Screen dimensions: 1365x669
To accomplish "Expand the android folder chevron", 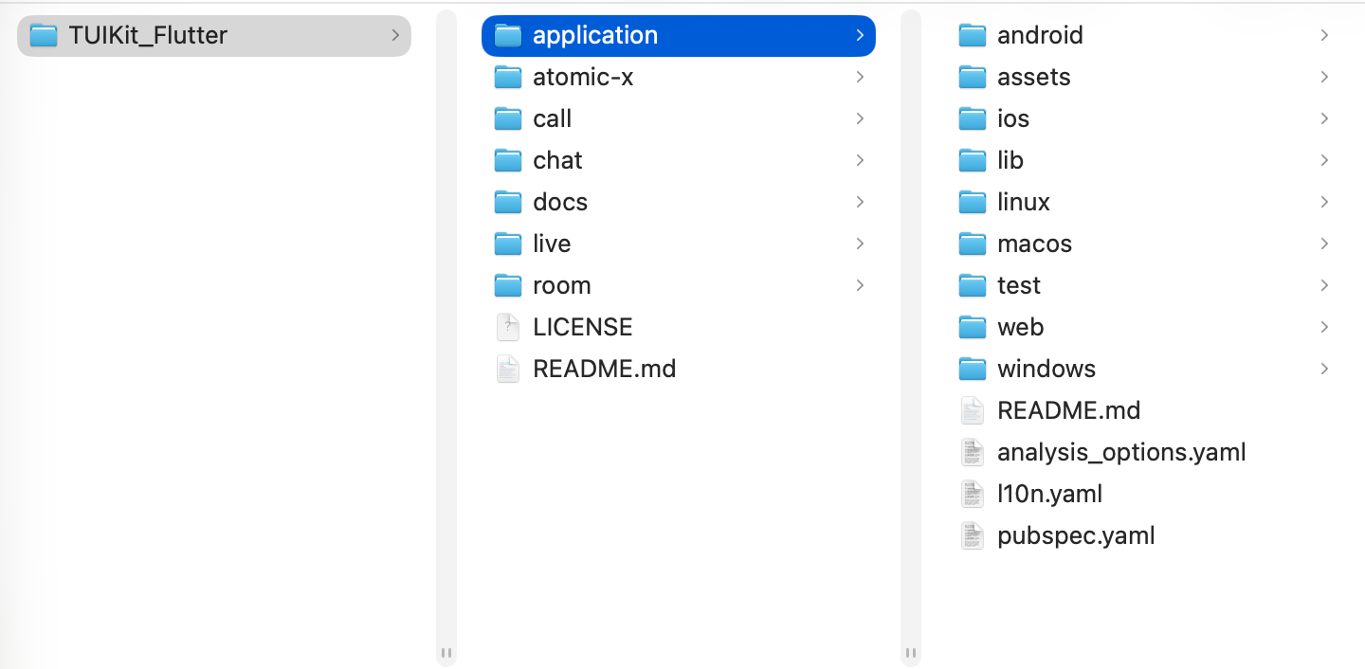I will (x=1324, y=36).
